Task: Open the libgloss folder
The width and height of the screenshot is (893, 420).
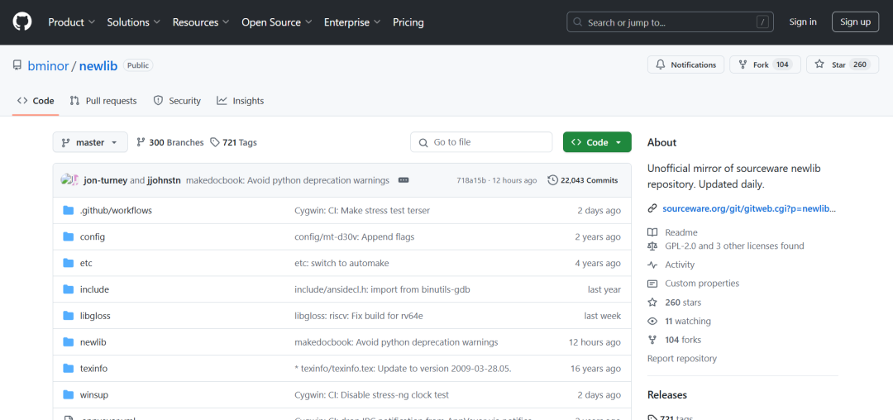Action: [x=95, y=316]
